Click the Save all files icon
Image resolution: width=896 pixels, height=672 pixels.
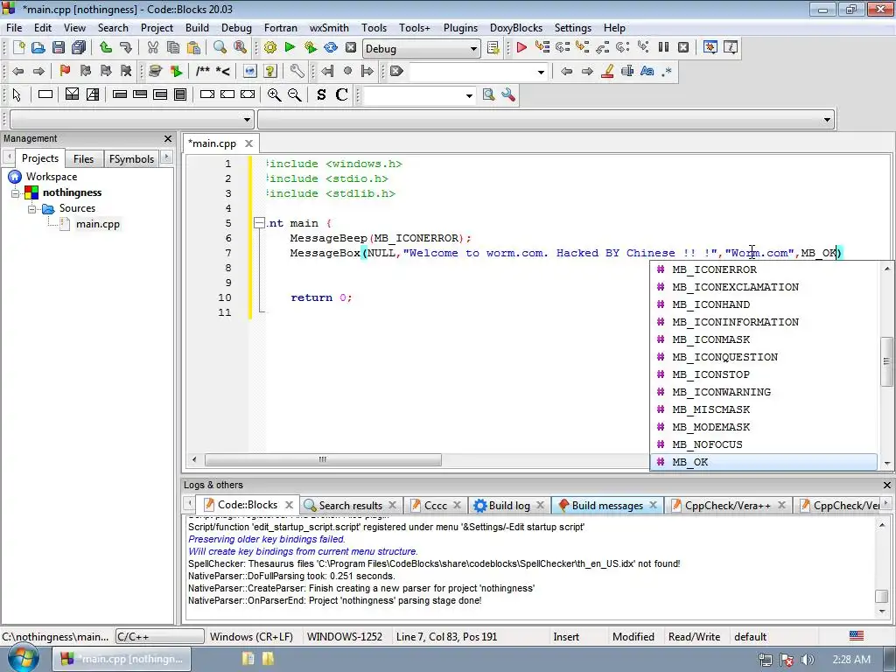coord(79,47)
